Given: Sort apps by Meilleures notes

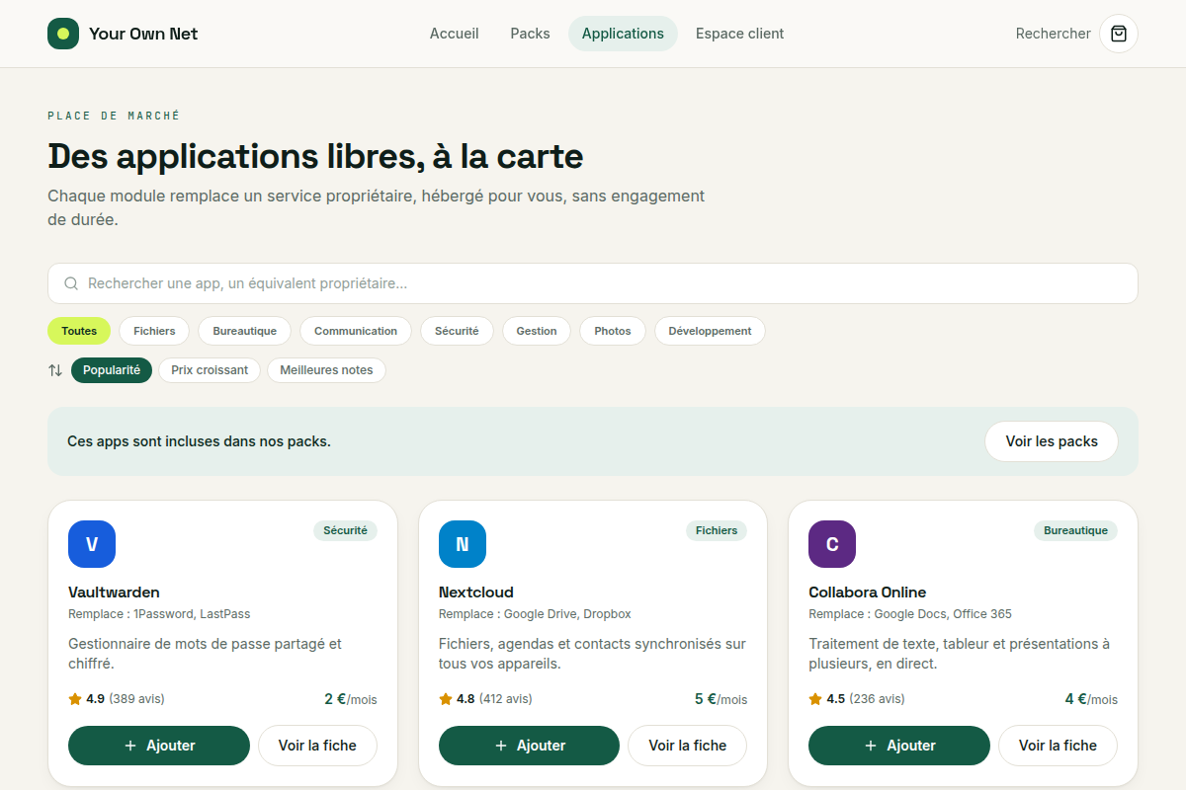Looking at the screenshot, I should [326, 370].
